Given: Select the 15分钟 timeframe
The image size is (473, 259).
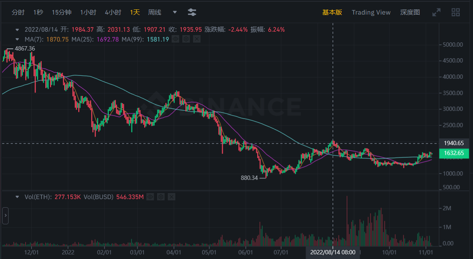Looking at the screenshot, I should click(61, 12).
